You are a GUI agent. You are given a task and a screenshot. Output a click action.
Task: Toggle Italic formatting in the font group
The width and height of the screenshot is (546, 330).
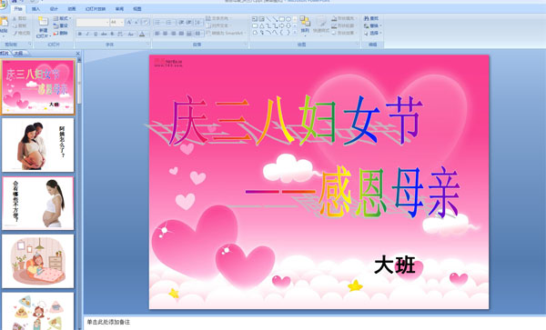point(87,34)
